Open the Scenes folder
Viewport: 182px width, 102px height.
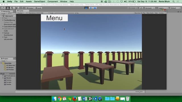click(9, 80)
